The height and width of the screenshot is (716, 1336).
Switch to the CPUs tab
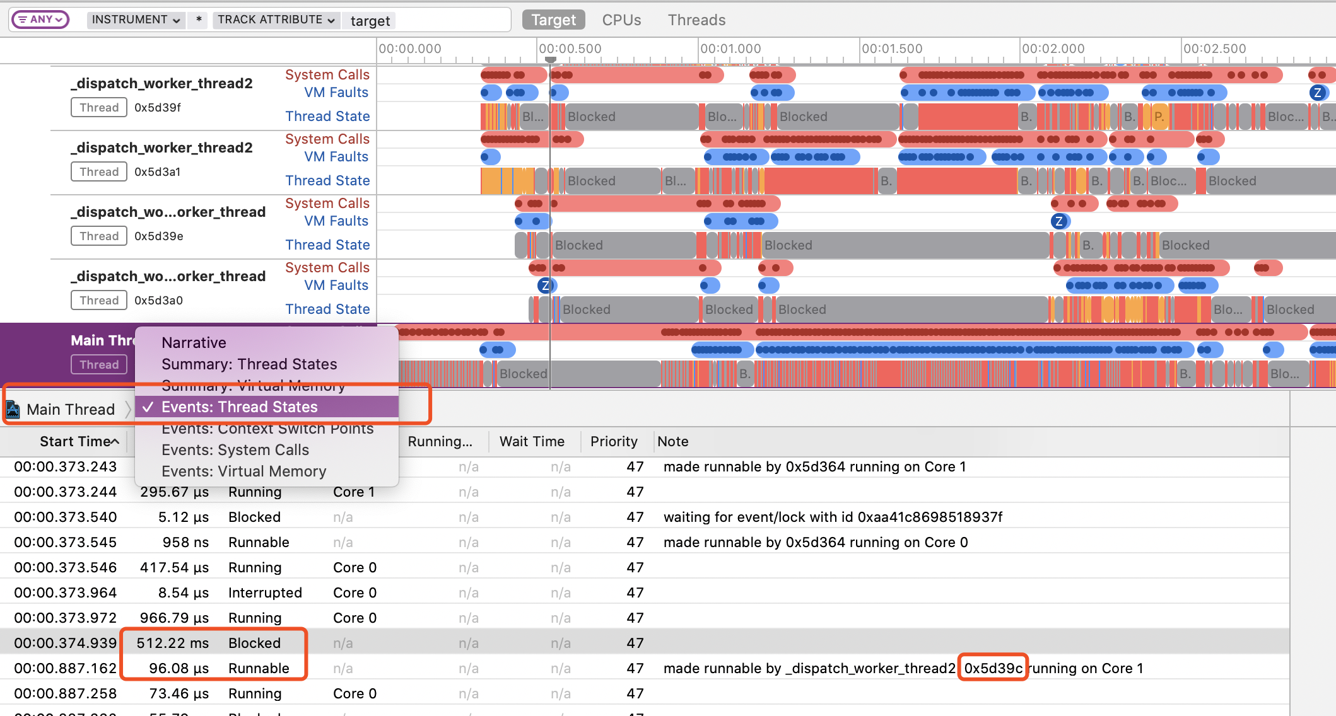(621, 20)
